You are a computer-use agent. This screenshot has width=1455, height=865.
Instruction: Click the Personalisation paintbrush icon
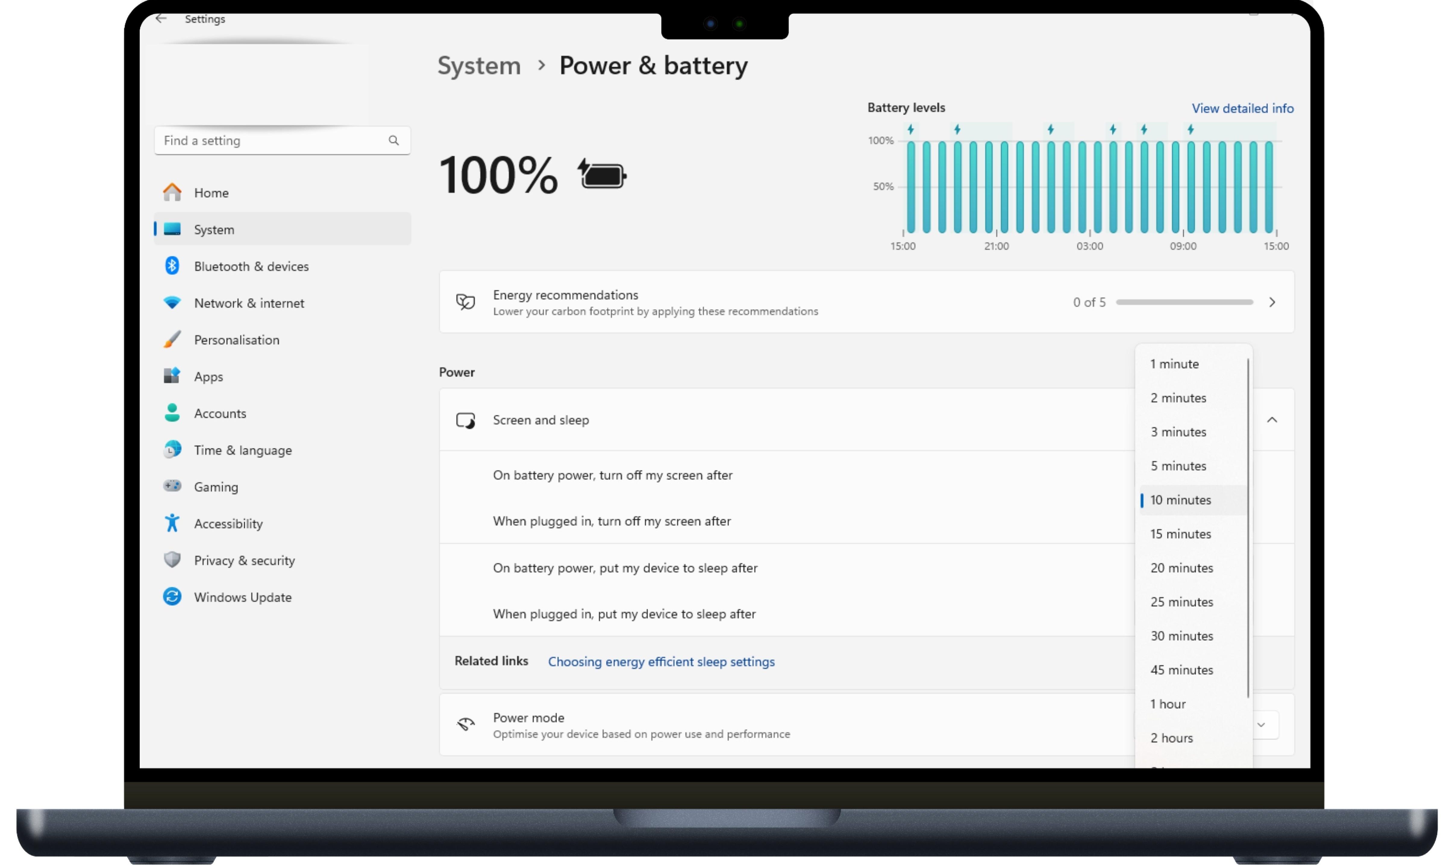pos(172,339)
